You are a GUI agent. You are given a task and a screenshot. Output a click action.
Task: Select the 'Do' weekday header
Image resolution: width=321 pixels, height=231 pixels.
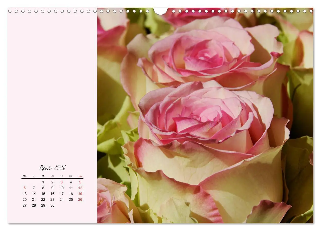click(x=52, y=176)
